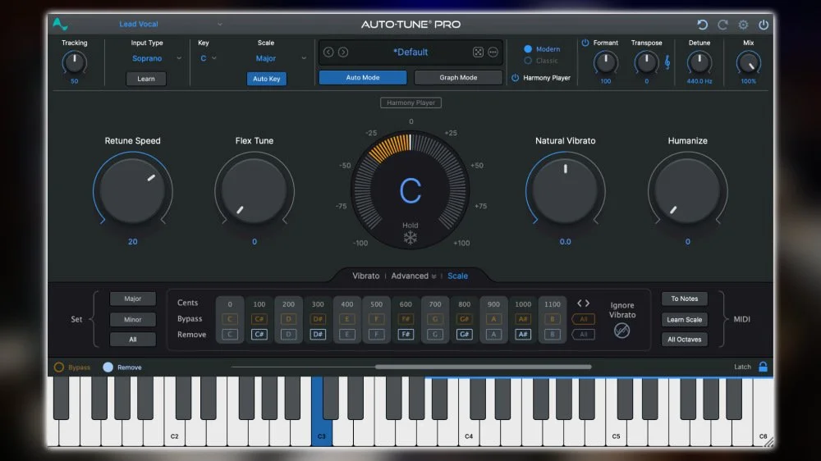Screen dimensions: 821x461
Task: Click the Harmony Player label button
Action: tap(410, 103)
